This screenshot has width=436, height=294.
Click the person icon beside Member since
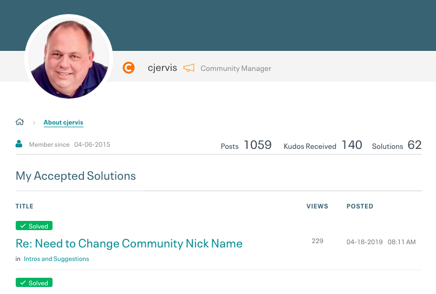(x=19, y=144)
